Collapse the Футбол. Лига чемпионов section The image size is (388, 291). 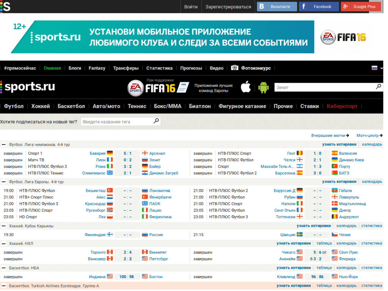click(x=3, y=144)
